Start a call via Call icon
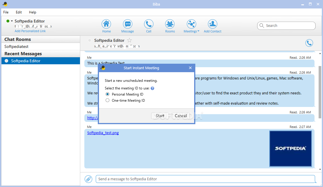Screen dimensions: 323x187 point(148,24)
